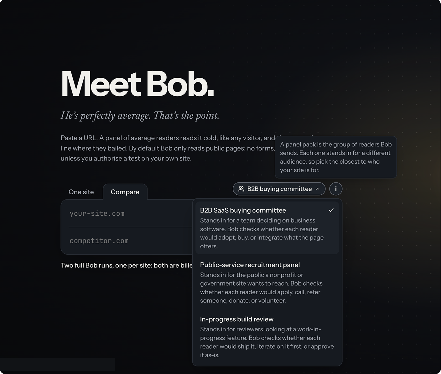This screenshot has width=441, height=374.
Task: Choose Public-service recruitment panel option
Action: tap(267, 282)
